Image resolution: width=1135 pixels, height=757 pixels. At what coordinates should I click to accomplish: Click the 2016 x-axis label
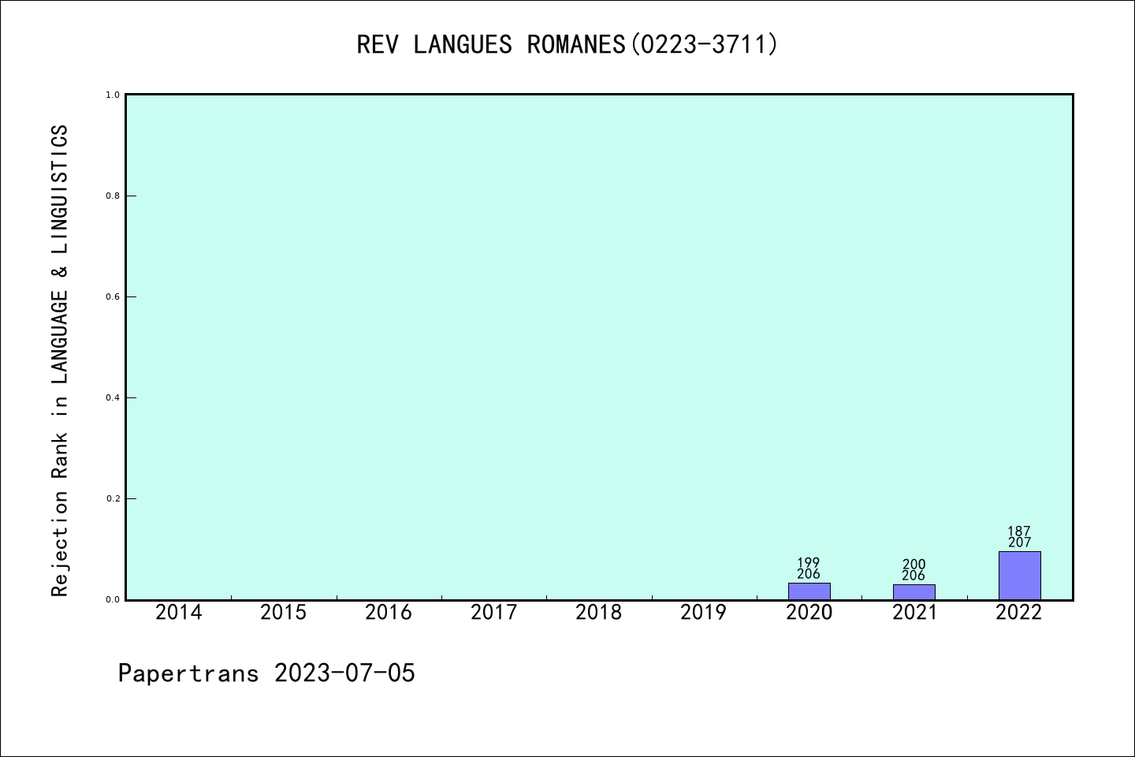coord(389,612)
